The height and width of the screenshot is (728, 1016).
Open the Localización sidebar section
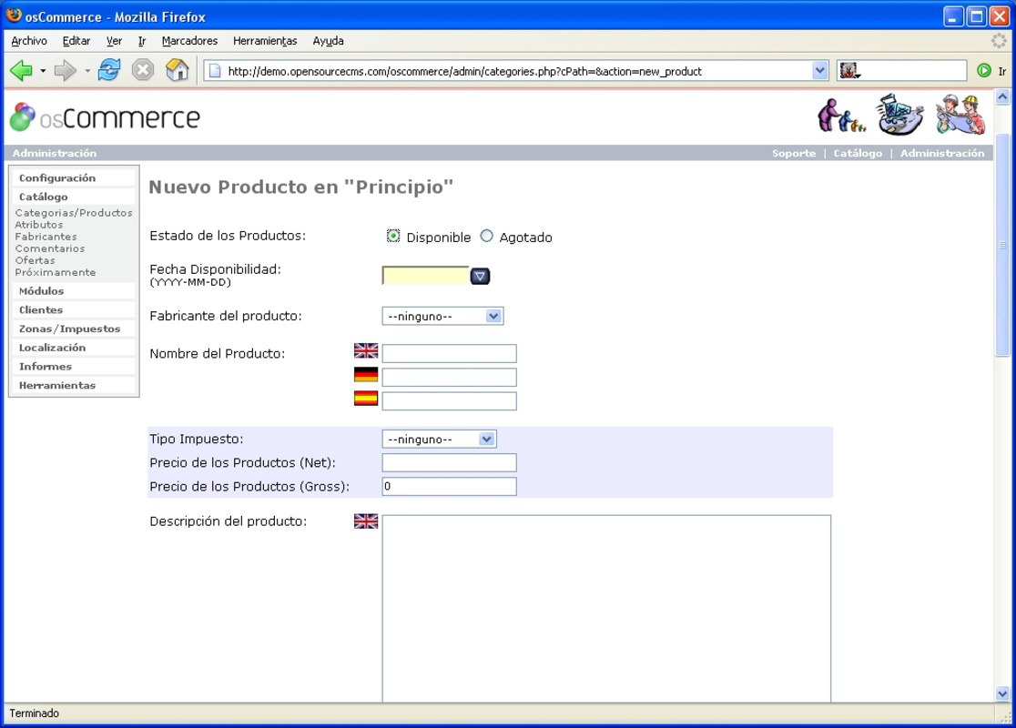click(73, 347)
